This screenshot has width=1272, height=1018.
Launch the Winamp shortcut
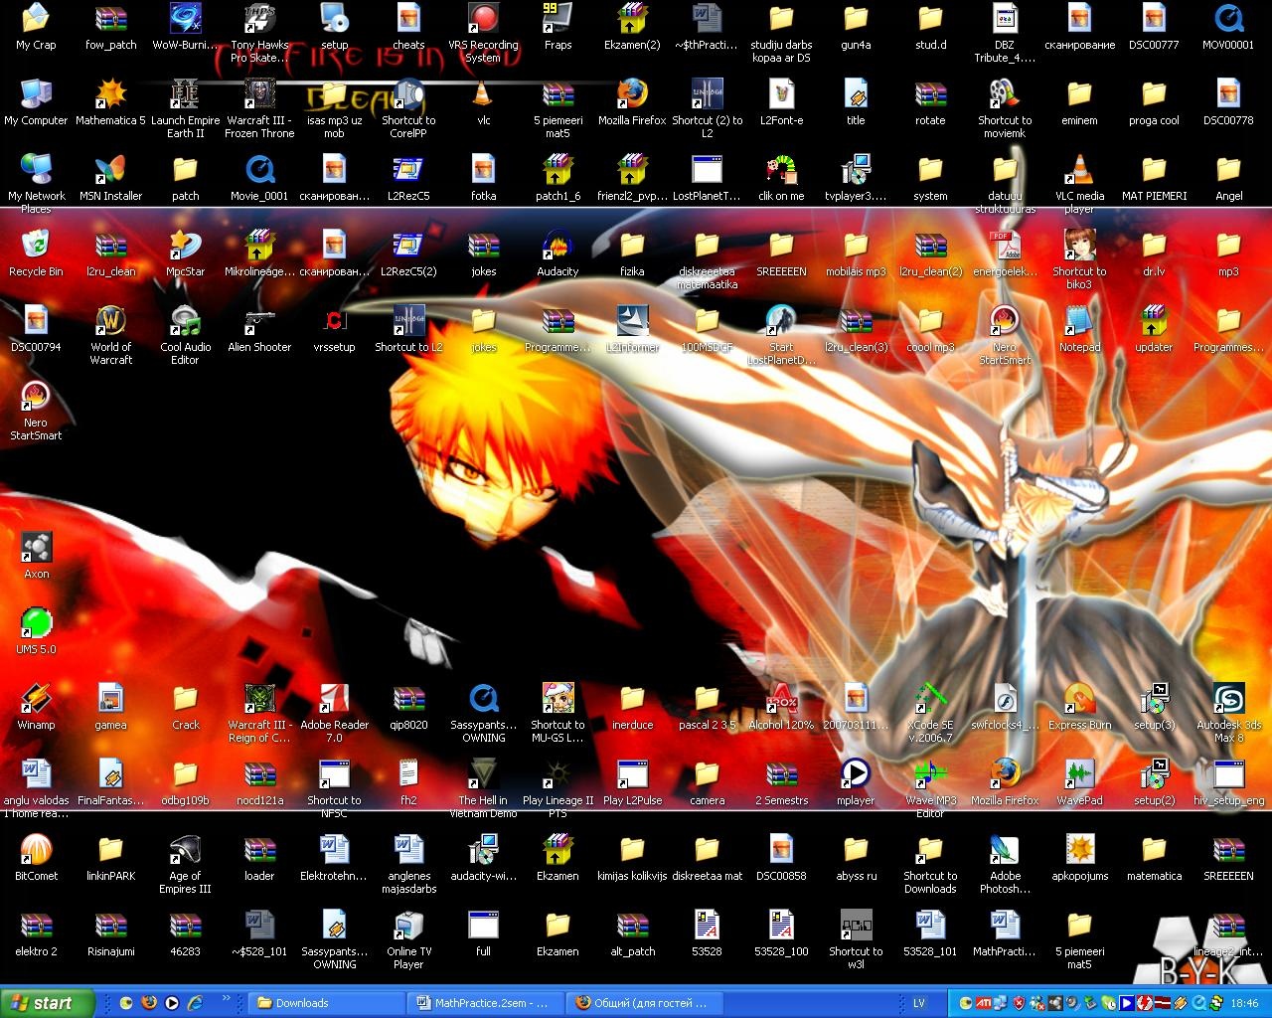tap(36, 699)
